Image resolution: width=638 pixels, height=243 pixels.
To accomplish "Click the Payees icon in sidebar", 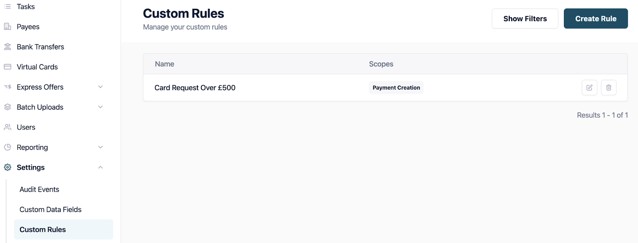I will 8,27.
